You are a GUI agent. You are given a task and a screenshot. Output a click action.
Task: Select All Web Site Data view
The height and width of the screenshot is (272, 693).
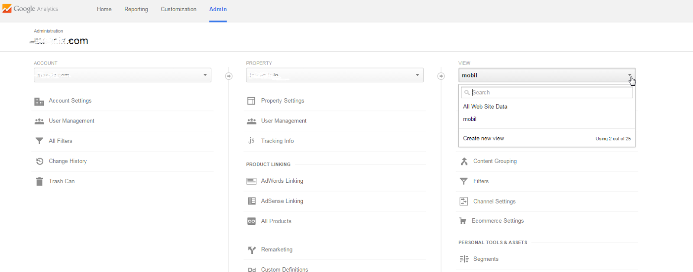pos(485,107)
